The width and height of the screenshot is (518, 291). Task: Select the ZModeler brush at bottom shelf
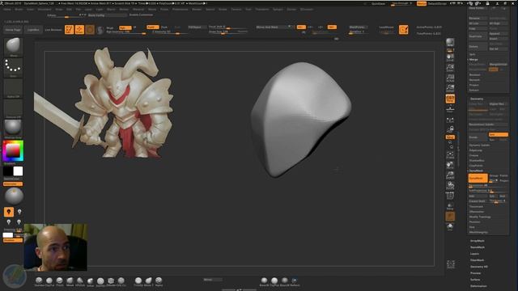click(x=111, y=281)
